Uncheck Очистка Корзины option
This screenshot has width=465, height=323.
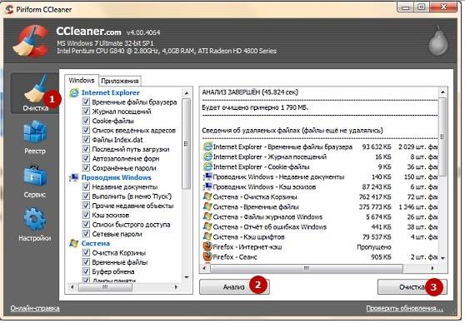tap(86, 253)
